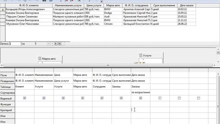Select the Dodge cell
The height and width of the screenshot is (124, 220).
pyautogui.click(x=113, y=13)
